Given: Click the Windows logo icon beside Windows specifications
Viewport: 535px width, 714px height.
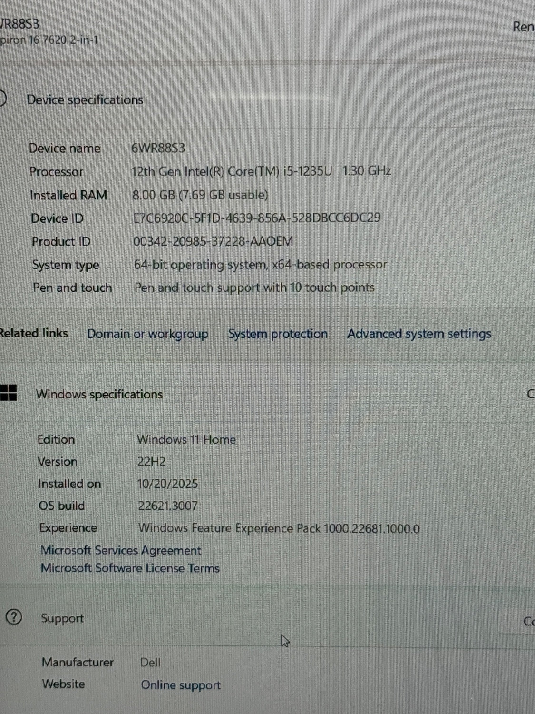Looking at the screenshot, I should pyautogui.click(x=9, y=393).
